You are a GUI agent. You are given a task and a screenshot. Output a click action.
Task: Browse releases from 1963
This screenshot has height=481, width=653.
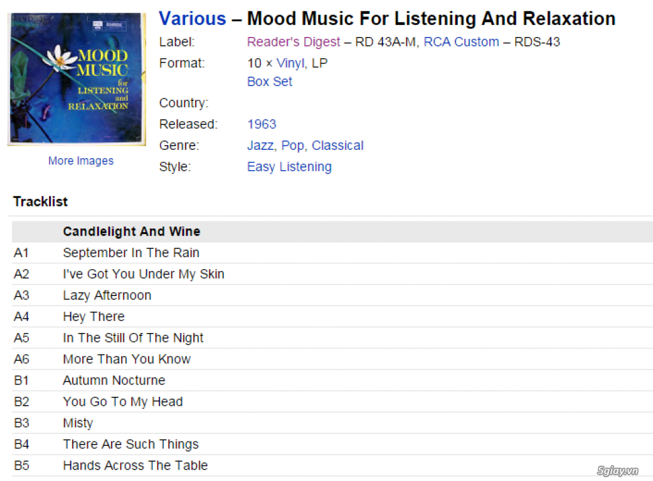click(x=261, y=124)
